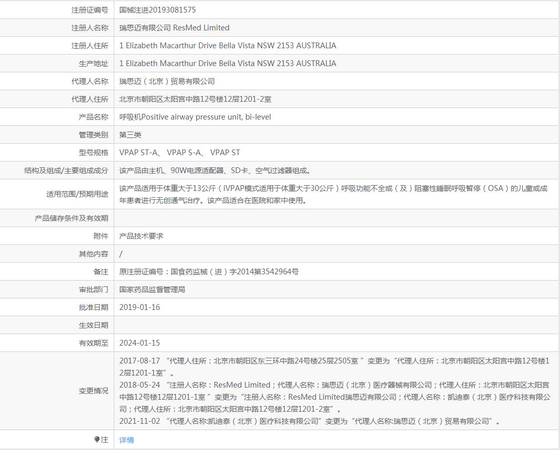Select registration number 国械注进20193081575
This screenshot has height=450, width=560.
[x=157, y=10]
